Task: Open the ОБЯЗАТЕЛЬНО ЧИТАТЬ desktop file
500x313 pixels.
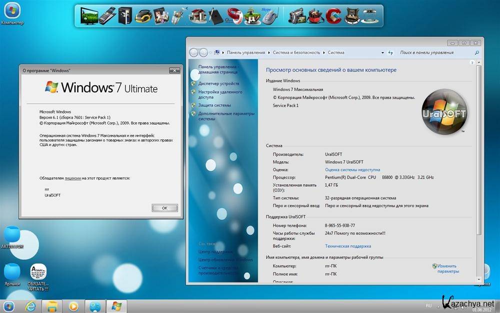Action: (38, 273)
